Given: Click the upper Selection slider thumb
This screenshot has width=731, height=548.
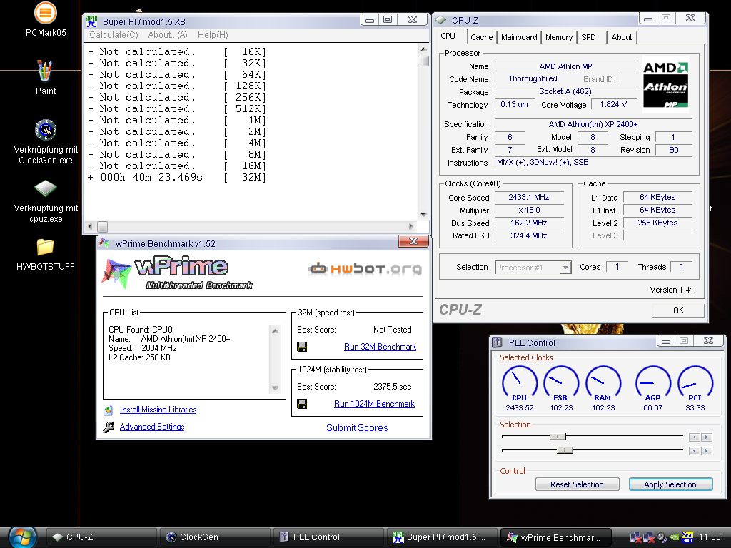Looking at the screenshot, I should click(558, 437).
